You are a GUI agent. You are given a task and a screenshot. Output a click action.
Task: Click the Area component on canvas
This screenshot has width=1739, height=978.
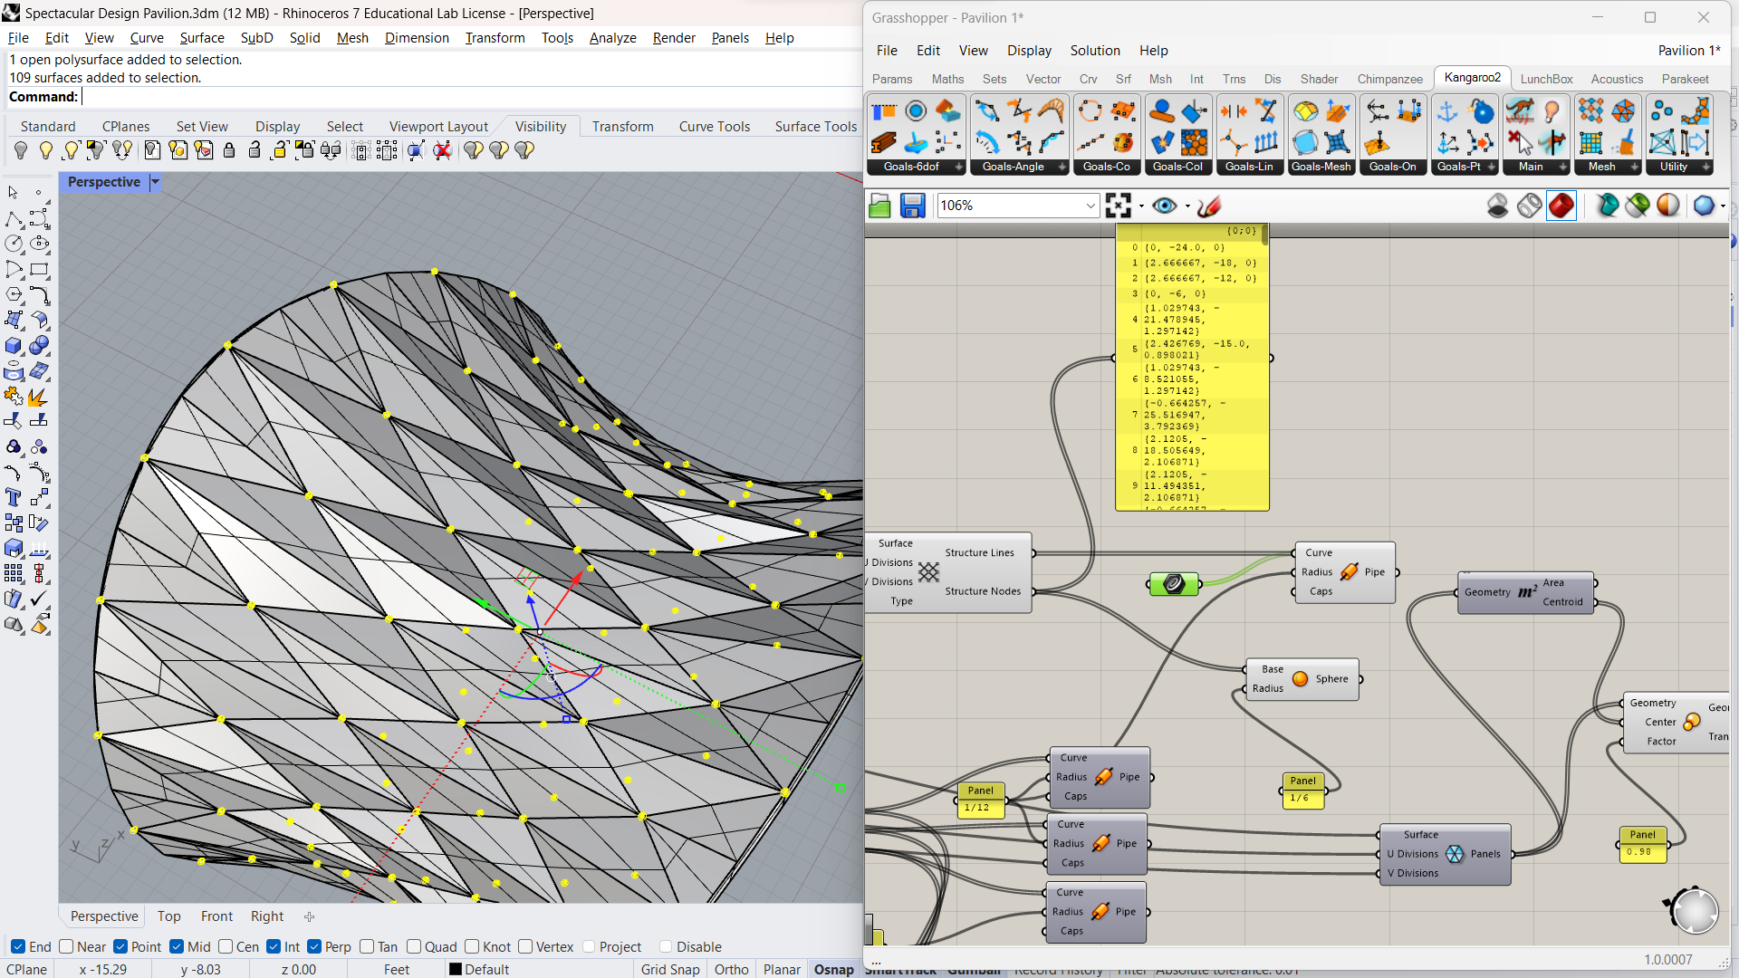(x=1526, y=592)
